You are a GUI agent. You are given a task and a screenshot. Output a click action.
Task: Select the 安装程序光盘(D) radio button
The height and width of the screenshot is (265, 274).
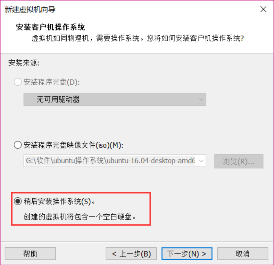pos(18,82)
